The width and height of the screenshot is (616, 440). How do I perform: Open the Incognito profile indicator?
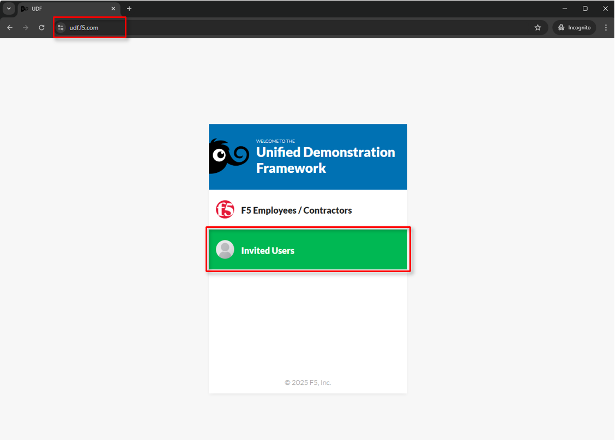[x=575, y=27]
